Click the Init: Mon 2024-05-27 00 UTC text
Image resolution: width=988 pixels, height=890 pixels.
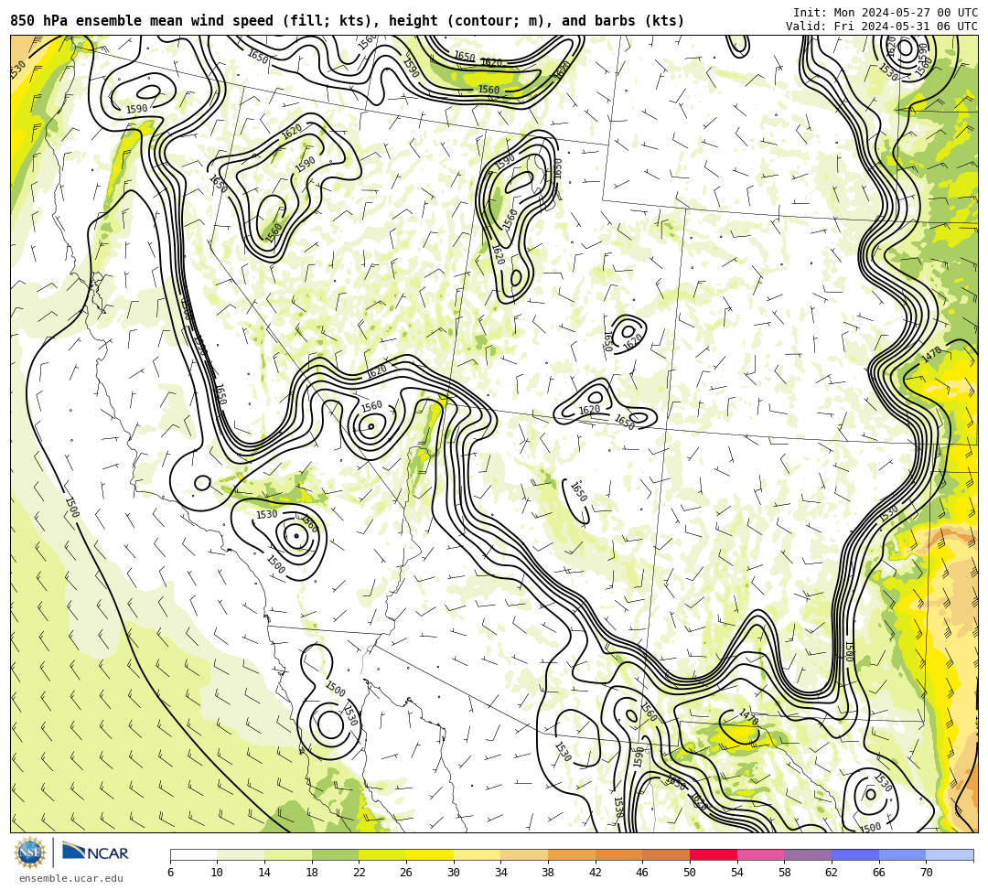(886, 13)
